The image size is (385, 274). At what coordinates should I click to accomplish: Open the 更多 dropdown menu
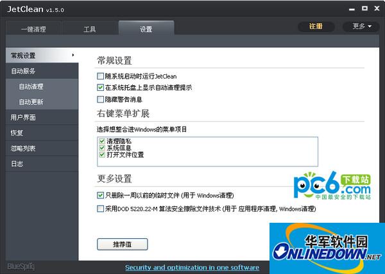(361, 26)
